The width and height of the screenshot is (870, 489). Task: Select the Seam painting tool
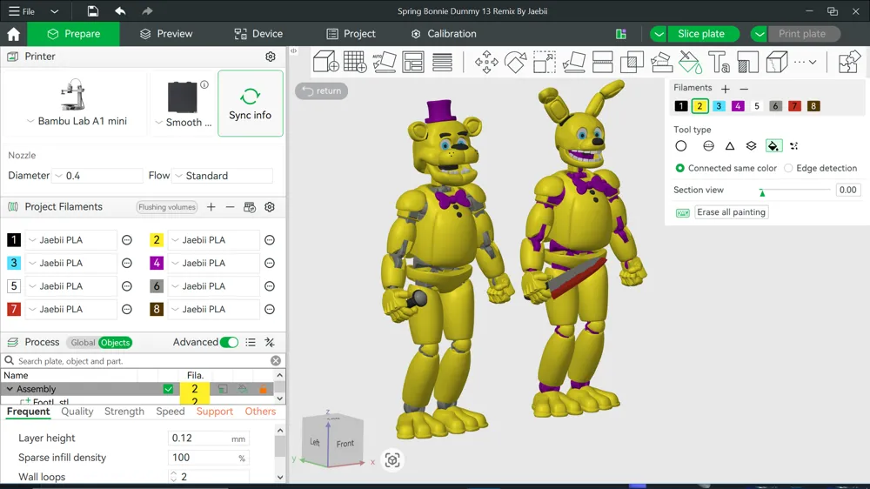point(748,62)
